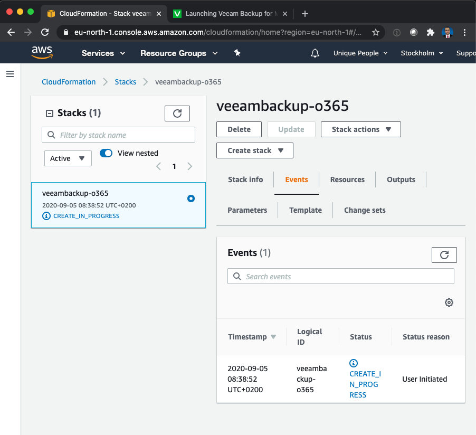
Task: Go to next page of stacks
Action: coord(190,166)
